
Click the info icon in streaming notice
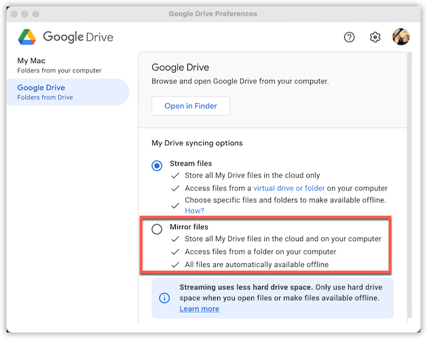pyautogui.click(x=164, y=298)
